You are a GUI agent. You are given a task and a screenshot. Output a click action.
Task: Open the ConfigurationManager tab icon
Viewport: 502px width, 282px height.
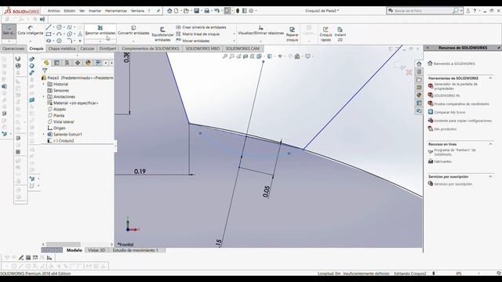[67, 63]
